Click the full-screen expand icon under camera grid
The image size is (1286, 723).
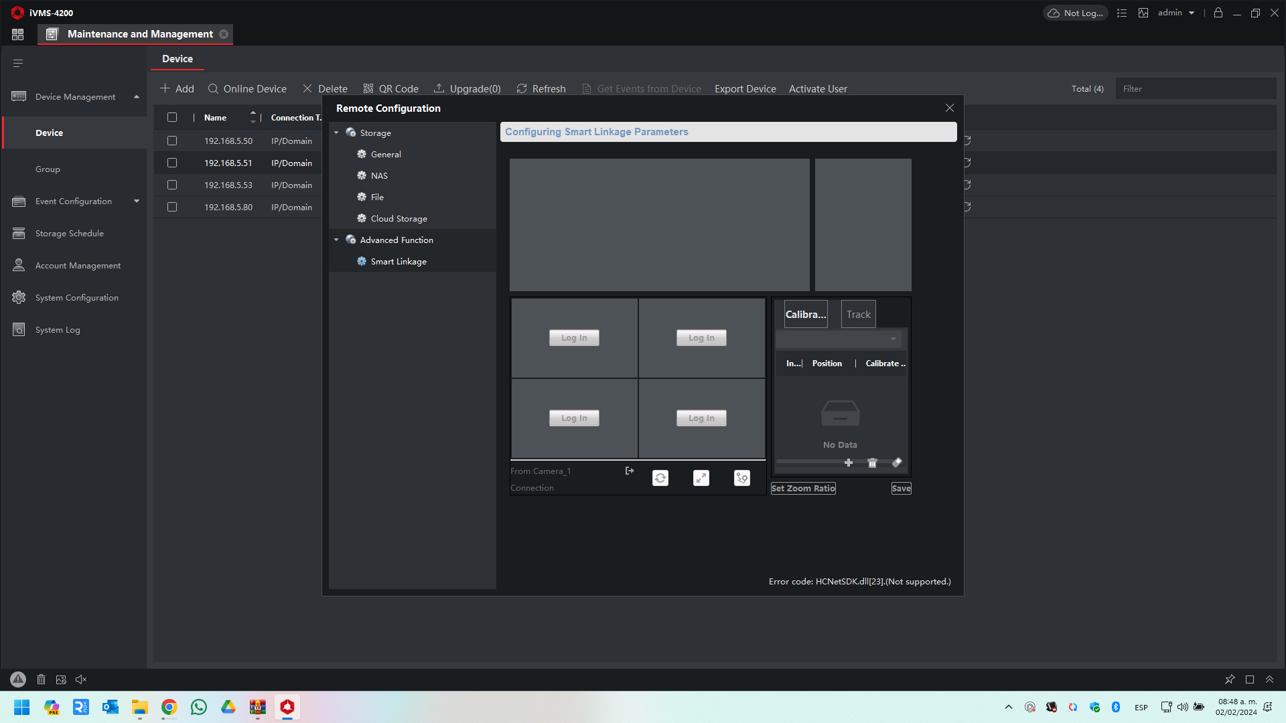701,478
